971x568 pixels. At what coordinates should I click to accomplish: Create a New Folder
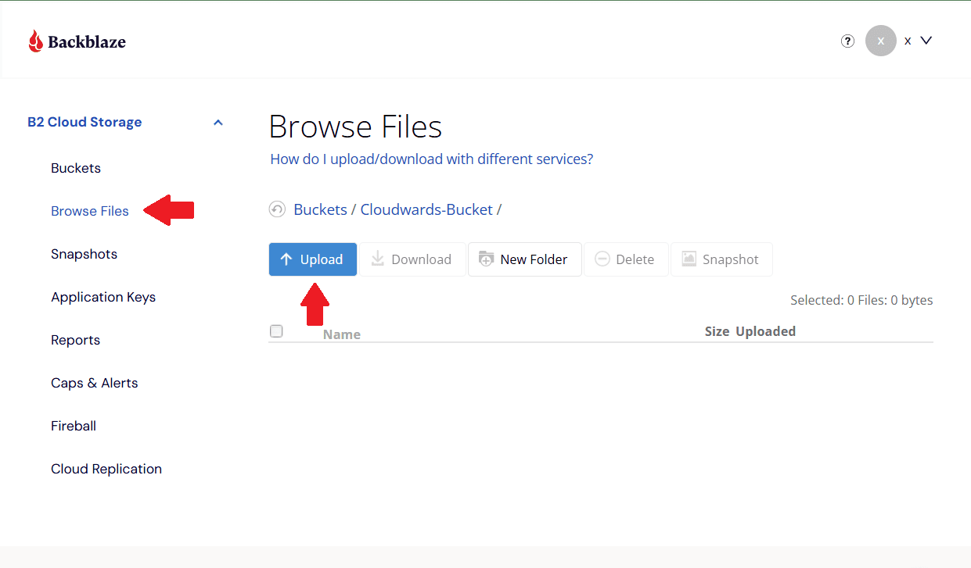[x=525, y=259]
